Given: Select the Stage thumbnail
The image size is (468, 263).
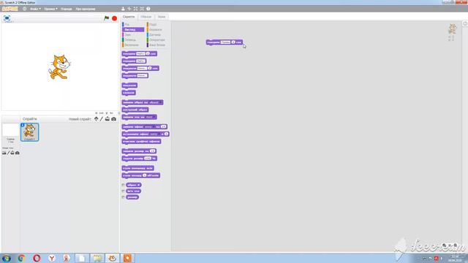Looking at the screenshot, I should pos(10,130).
